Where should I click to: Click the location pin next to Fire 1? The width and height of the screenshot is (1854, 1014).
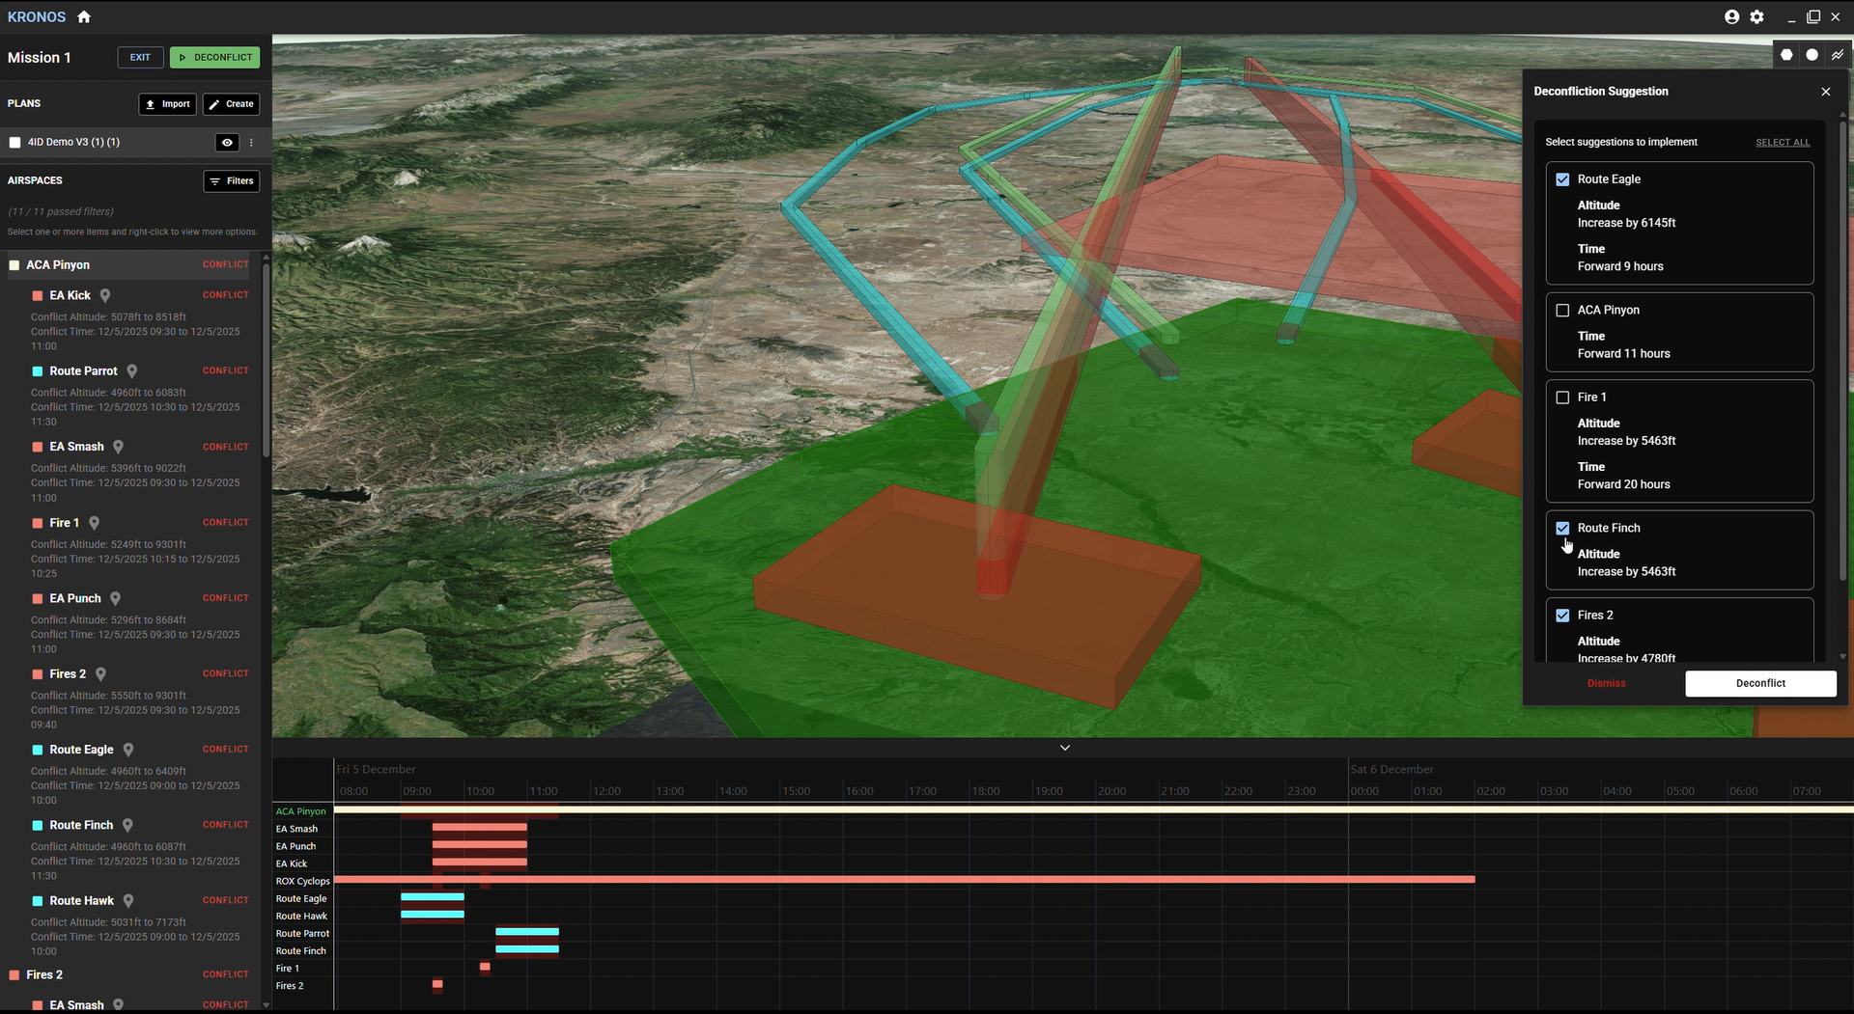(94, 523)
